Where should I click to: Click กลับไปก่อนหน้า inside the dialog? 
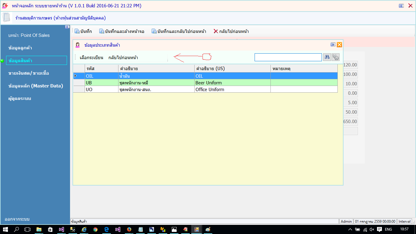point(123,58)
